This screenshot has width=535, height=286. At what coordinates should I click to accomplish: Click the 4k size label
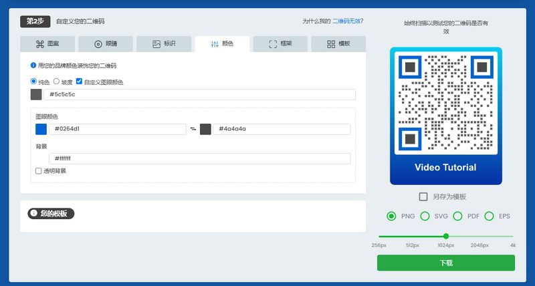(513, 245)
